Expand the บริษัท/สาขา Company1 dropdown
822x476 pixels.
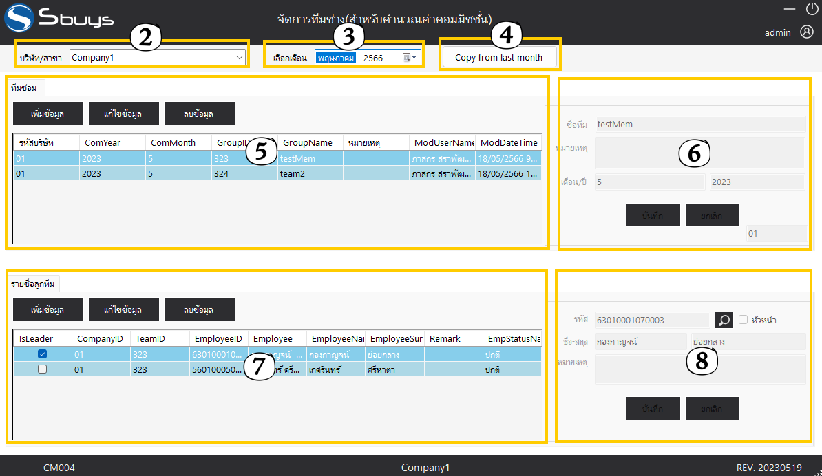tap(240, 58)
